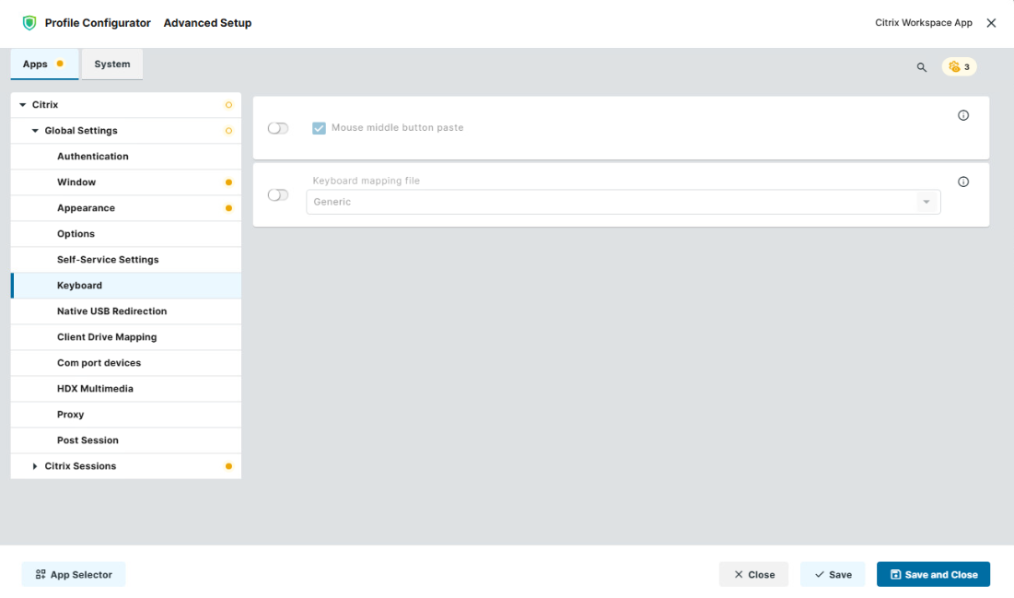This screenshot has height=598, width=1014.
Task: Open Self-Service Settings
Action: [126, 260]
